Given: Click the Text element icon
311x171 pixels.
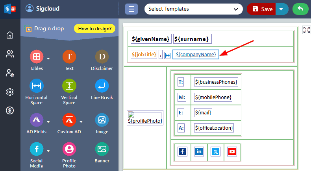Looking at the screenshot, I should coord(69,57).
